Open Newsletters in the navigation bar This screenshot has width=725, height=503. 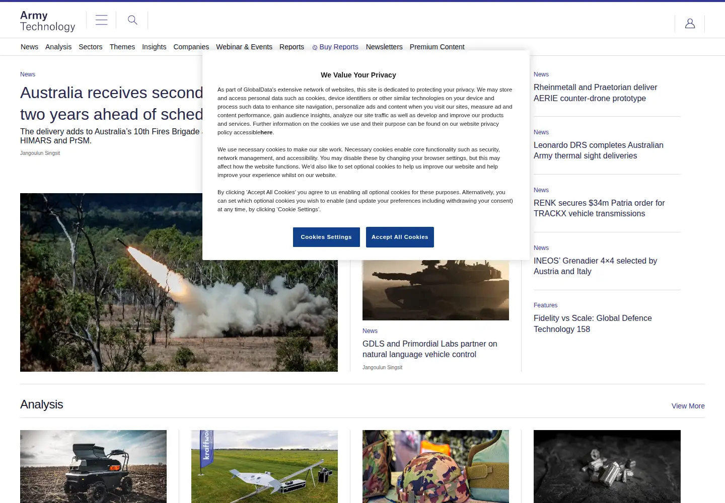pos(384,47)
